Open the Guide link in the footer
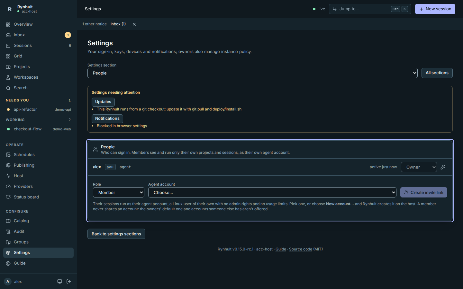 281,249
